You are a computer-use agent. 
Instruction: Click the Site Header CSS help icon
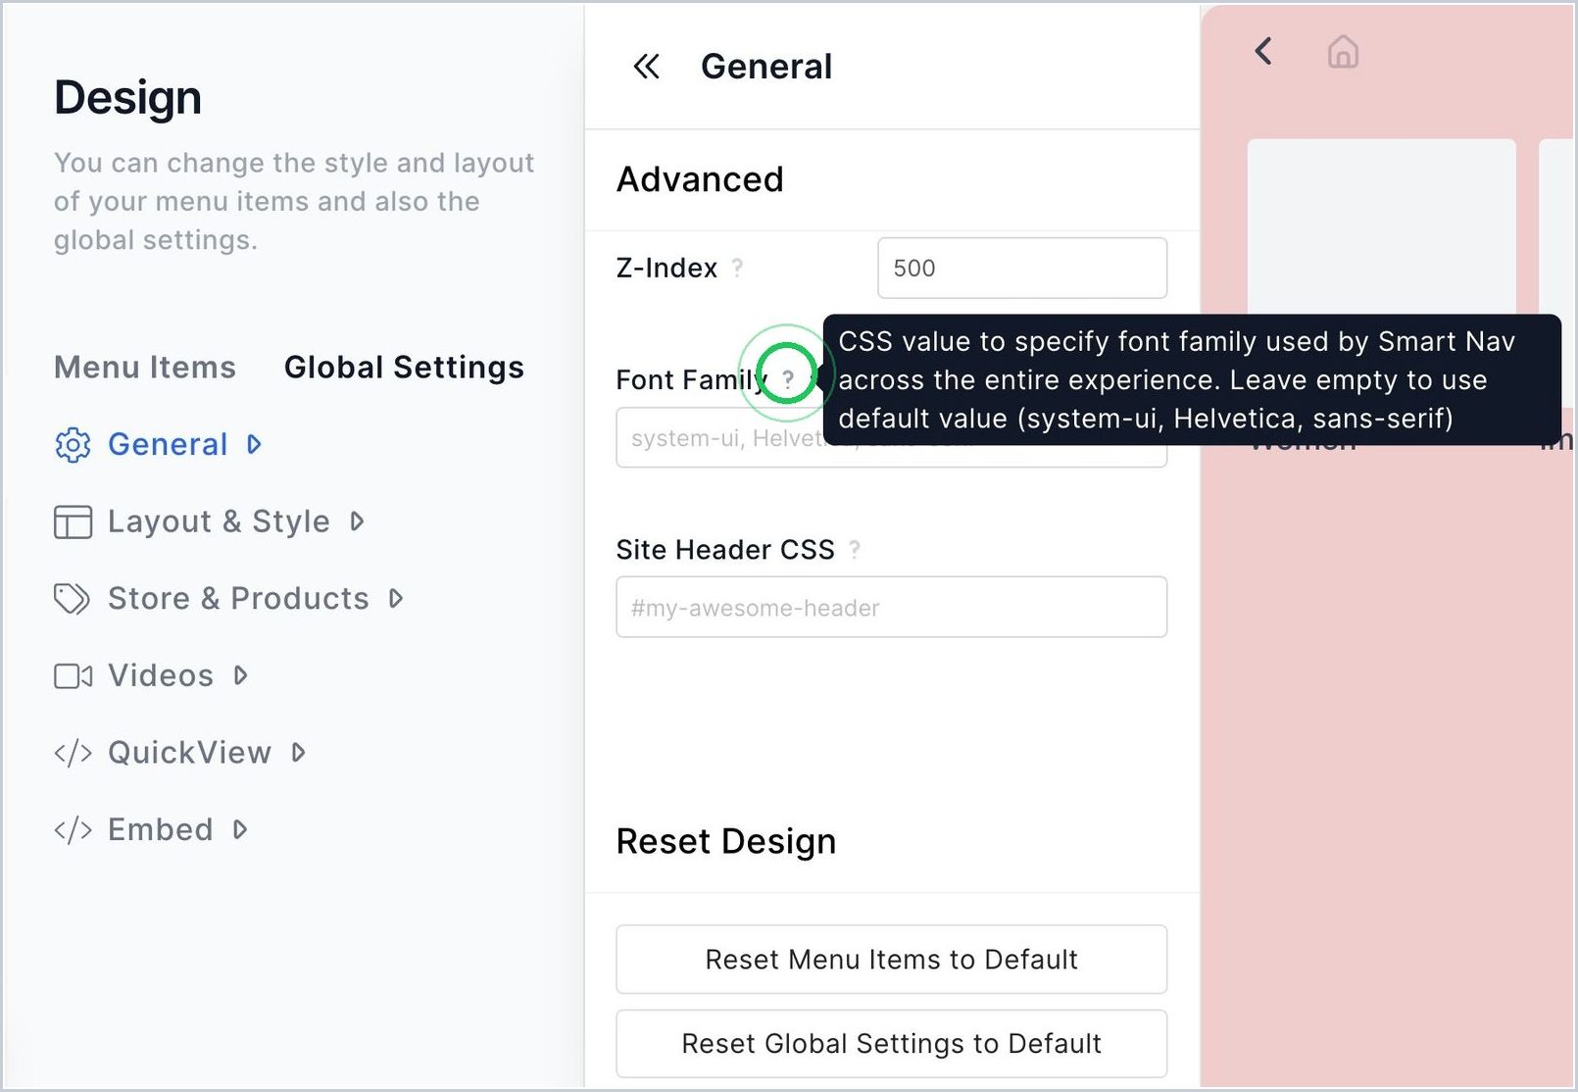(855, 550)
